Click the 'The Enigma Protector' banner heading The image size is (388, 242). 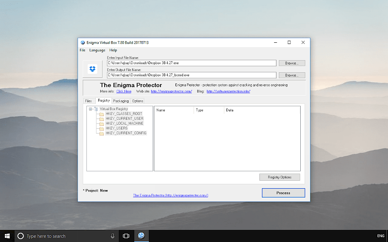click(x=131, y=85)
